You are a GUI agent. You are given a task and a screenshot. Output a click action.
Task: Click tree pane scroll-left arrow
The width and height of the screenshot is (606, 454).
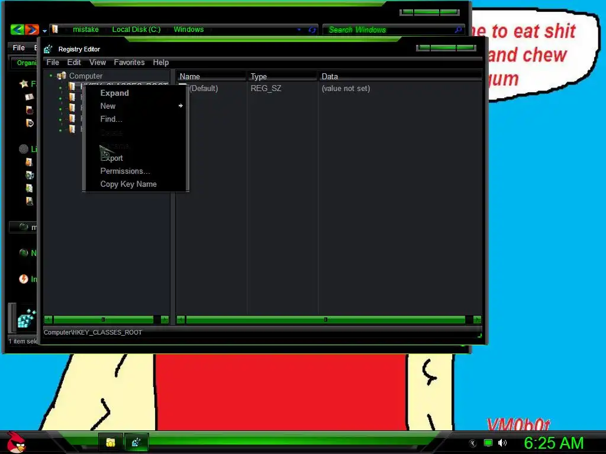49,320
